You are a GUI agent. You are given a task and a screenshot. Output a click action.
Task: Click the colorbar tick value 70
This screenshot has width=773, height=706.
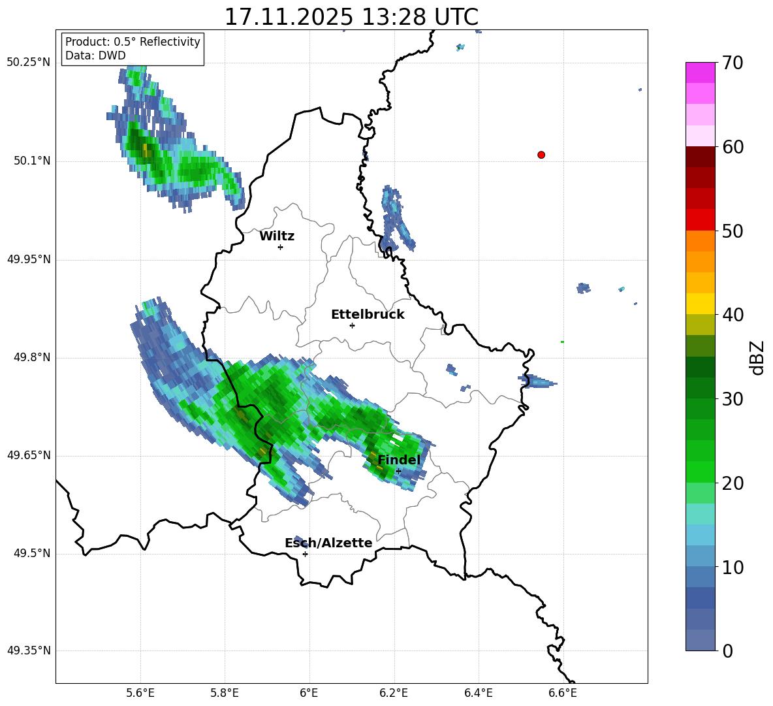point(733,63)
